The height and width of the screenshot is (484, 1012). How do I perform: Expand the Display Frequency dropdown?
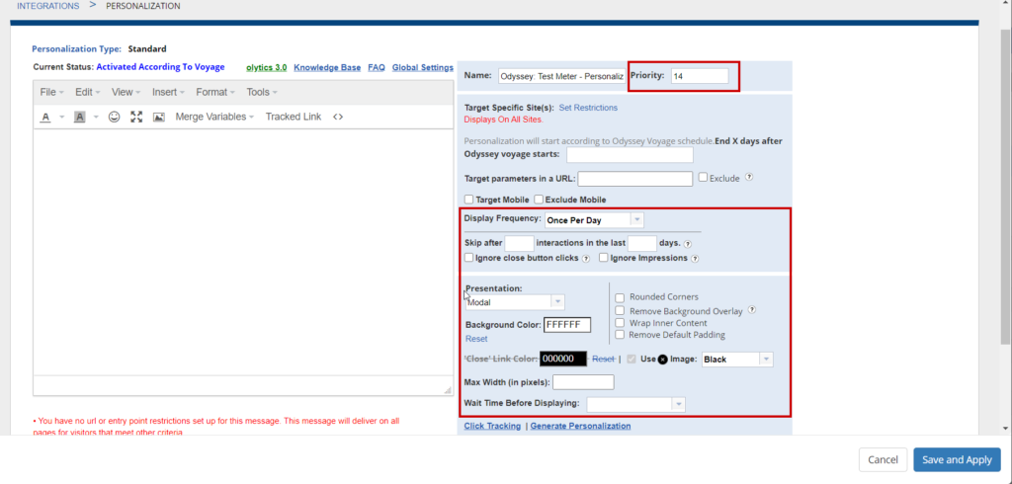pyautogui.click(x=594, y=220)
